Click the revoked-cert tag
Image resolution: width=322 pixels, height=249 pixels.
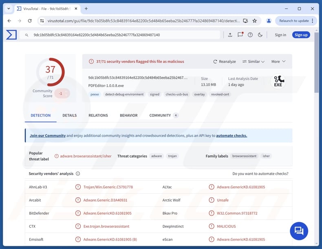click(220, 95)
